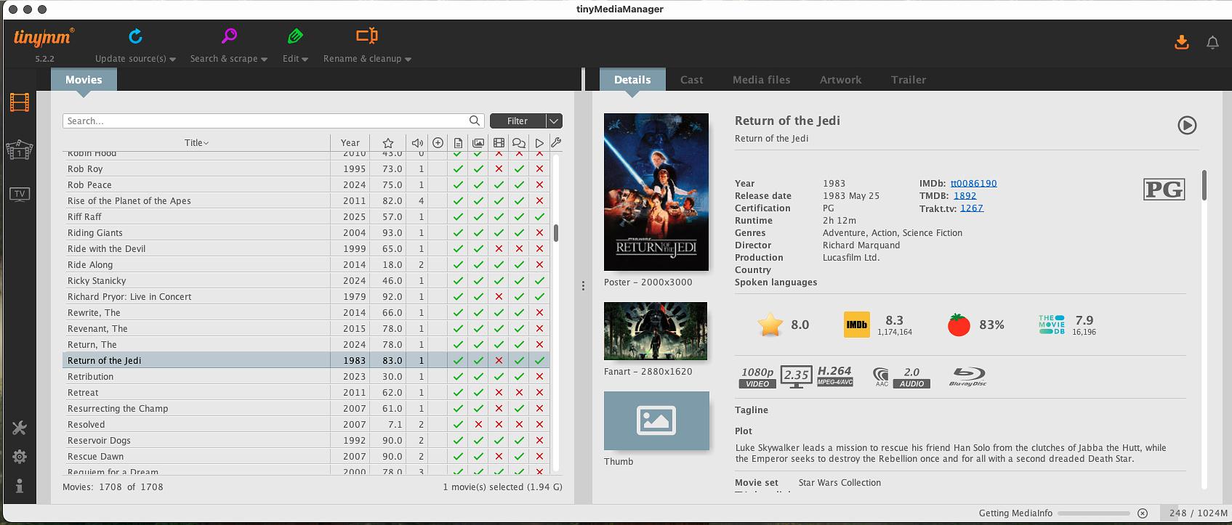Click the Filter button
The width and height of the screenshot is (1232, 525).
pyautogui.click(x=517, y=121)
